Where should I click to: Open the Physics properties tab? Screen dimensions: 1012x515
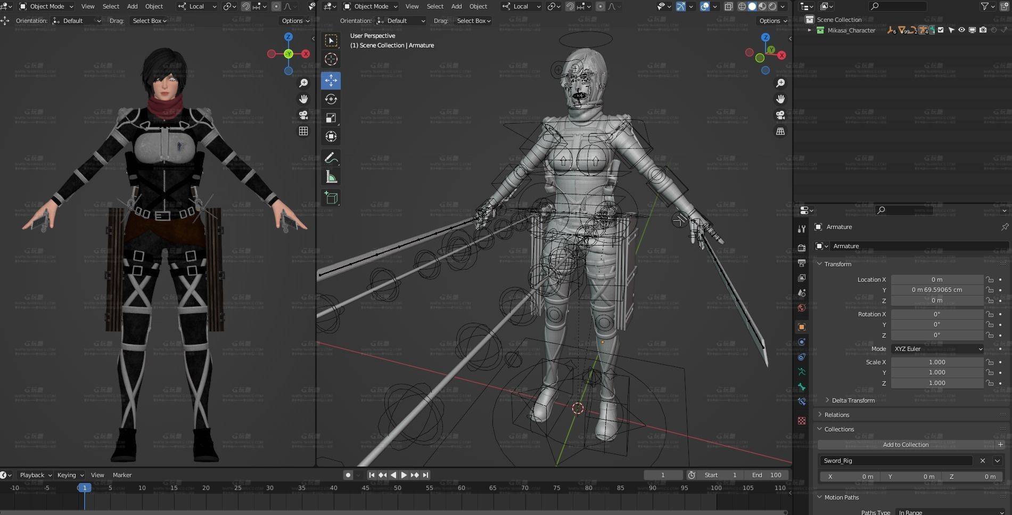point(802,342)
